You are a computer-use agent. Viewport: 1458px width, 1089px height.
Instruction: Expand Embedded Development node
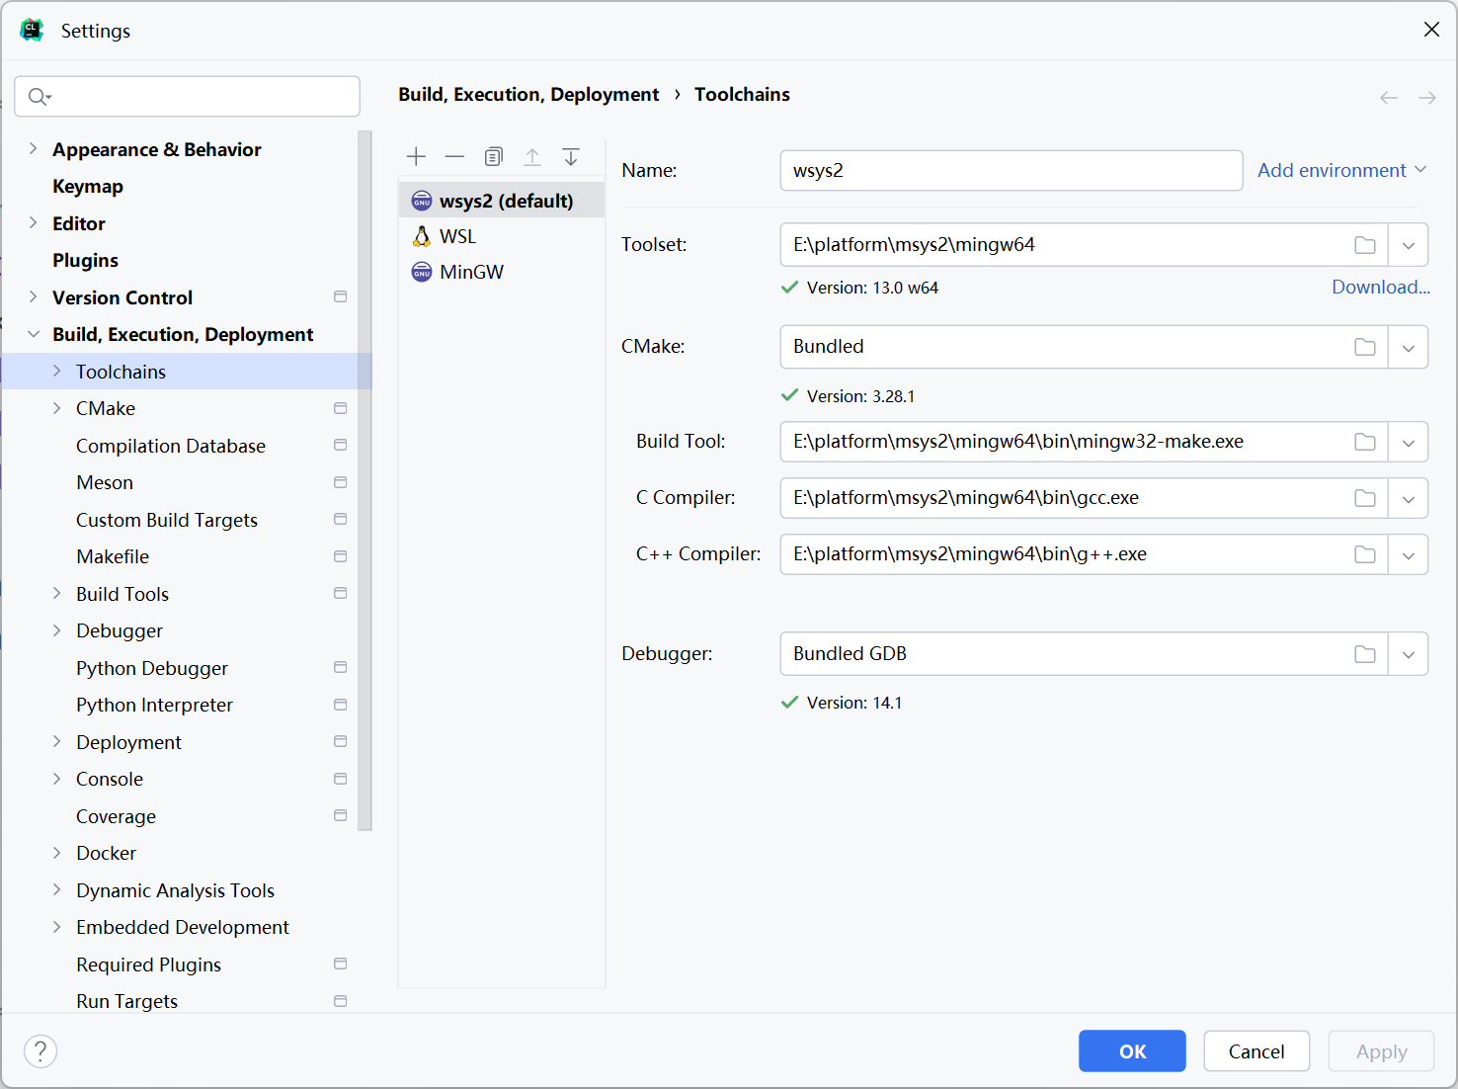pos(56,927)
